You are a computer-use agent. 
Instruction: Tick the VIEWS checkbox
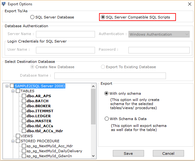tap(18, 136)
